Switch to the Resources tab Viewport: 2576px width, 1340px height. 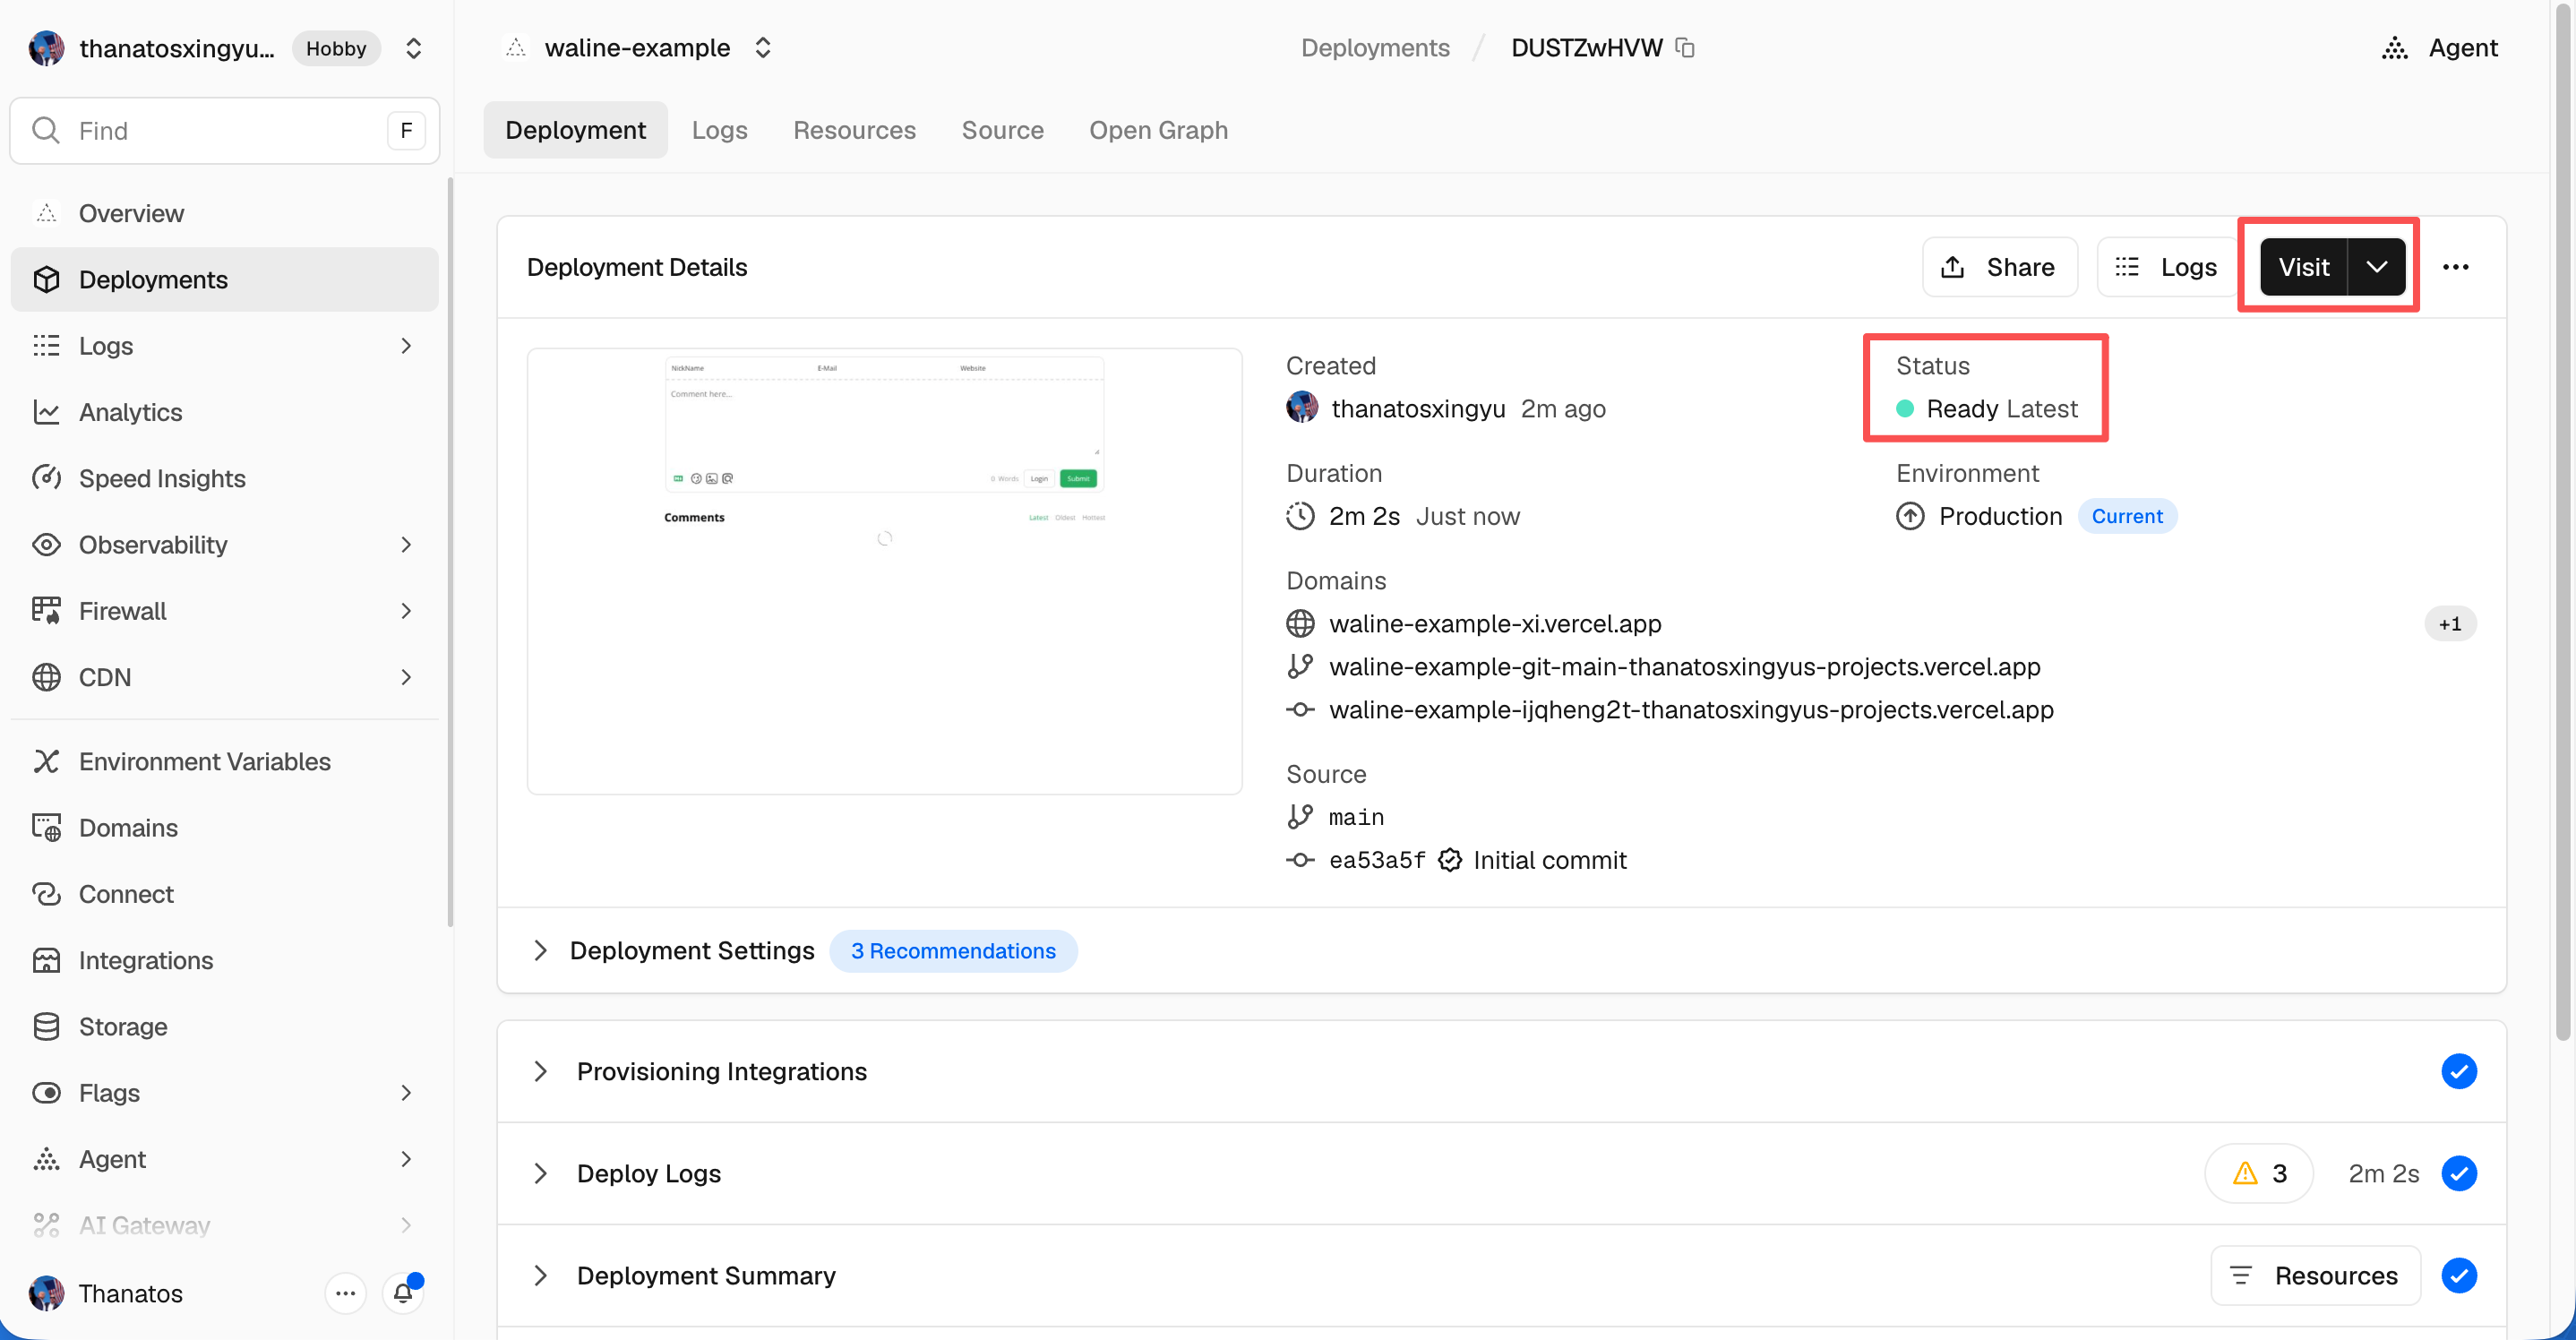click(854, 130)
